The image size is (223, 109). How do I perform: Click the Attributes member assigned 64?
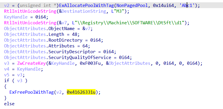62,46
